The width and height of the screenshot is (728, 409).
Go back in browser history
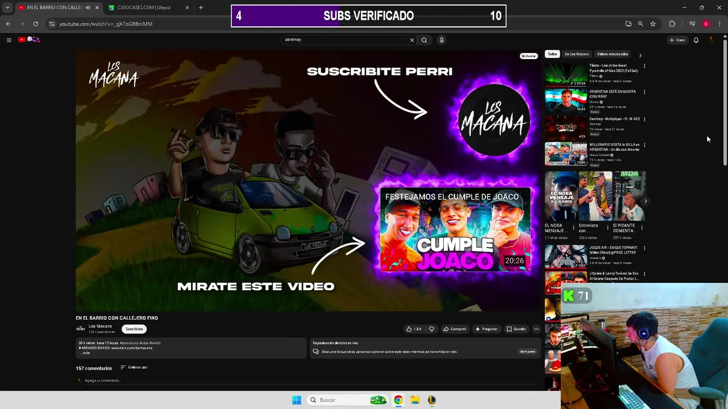(x=8, y=24)
